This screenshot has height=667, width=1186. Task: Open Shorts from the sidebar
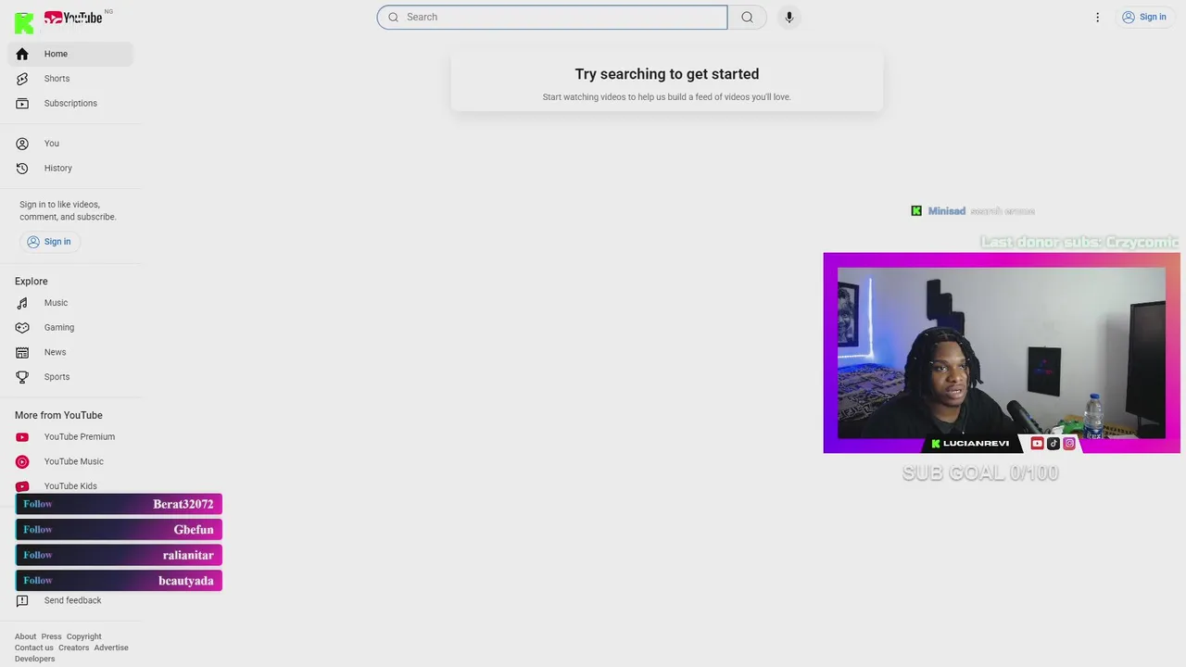click(x=70, y=79)
